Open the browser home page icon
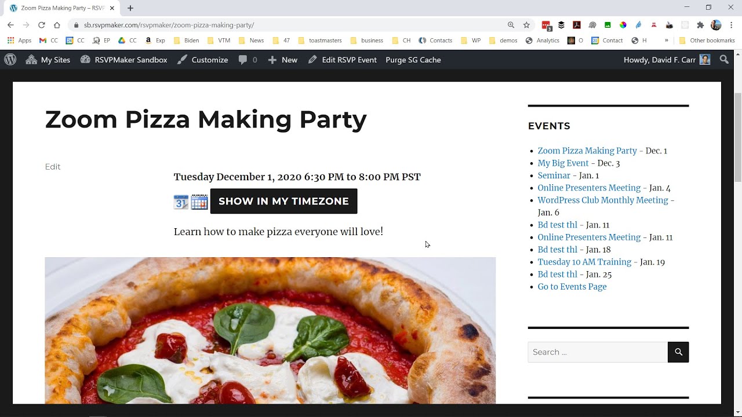Viewport: 742px width, 417px height. (x=57, y=25)
